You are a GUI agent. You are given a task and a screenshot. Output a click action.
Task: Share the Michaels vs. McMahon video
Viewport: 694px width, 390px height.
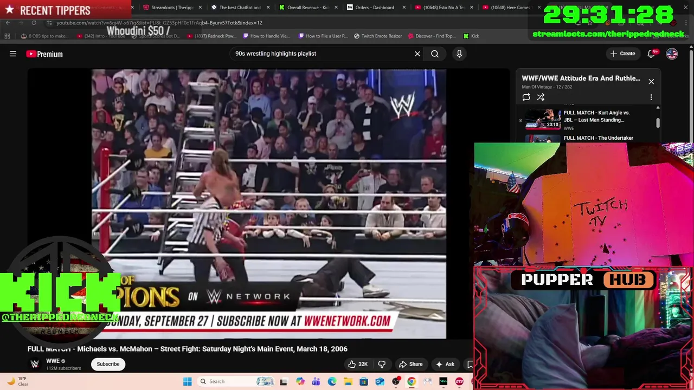click(410, 364)
